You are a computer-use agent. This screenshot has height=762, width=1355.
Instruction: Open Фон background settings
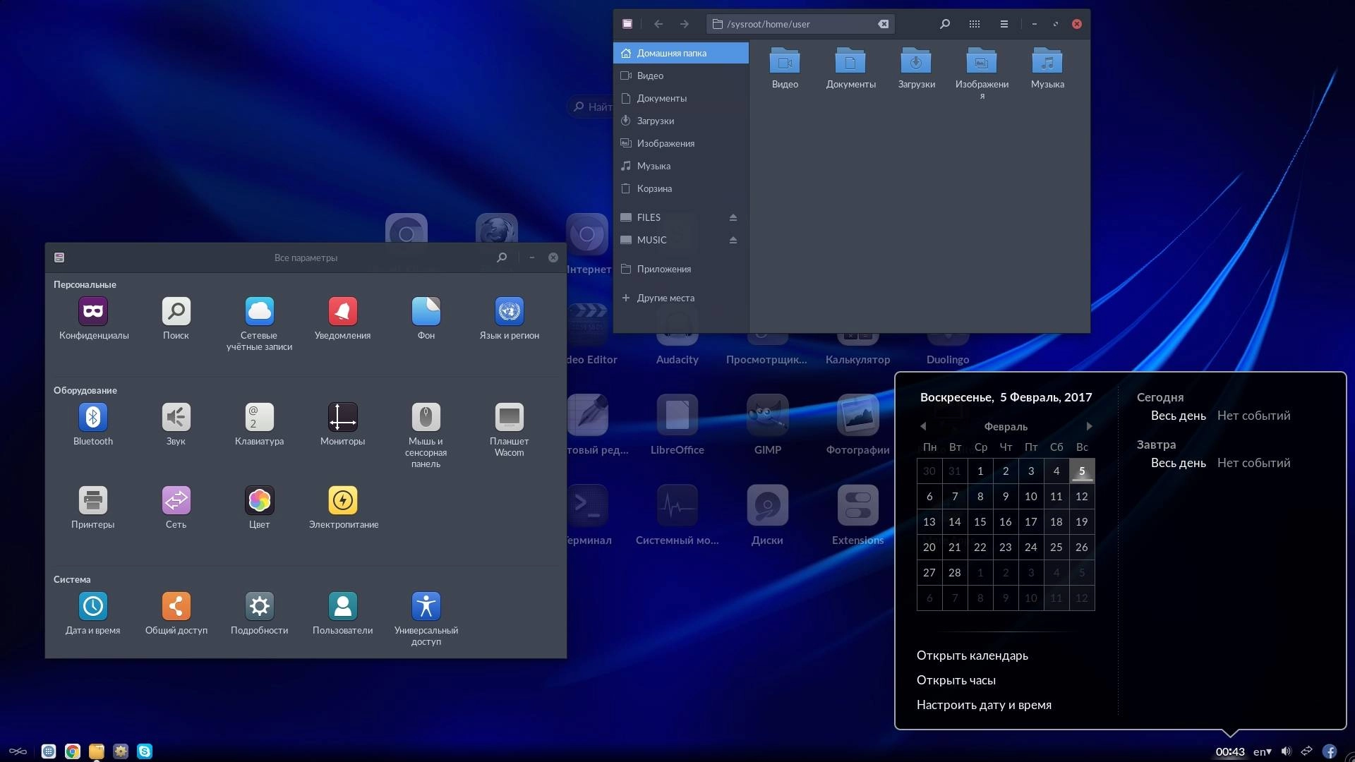coord(426,311)
